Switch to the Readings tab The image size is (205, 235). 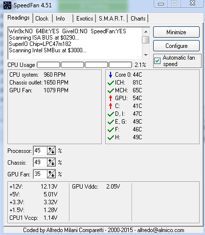coord(19,18)
